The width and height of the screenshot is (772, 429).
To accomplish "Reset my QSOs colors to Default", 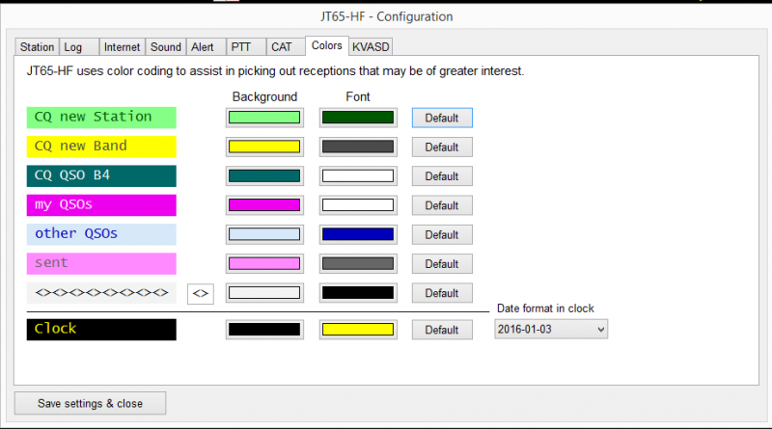I will pyautogui.click(x=442, y=205).
